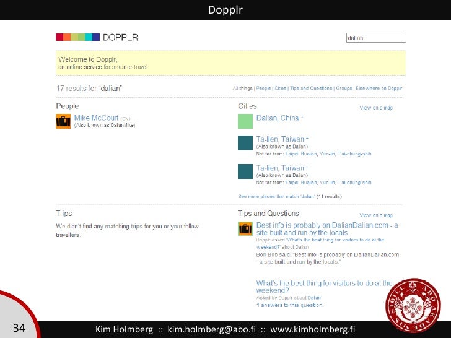The height and width of the screenshot is (338, 451).
Task: Click the Cities section heading
Action: 247,106
